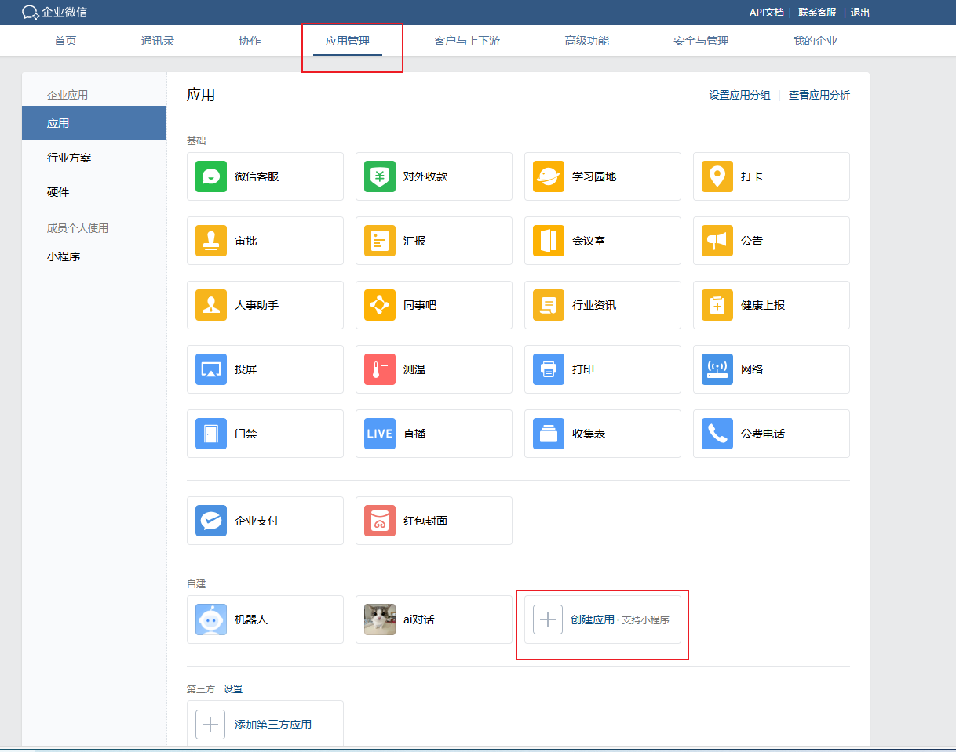Open the 客户与上下游 tab

pos(467,41)
